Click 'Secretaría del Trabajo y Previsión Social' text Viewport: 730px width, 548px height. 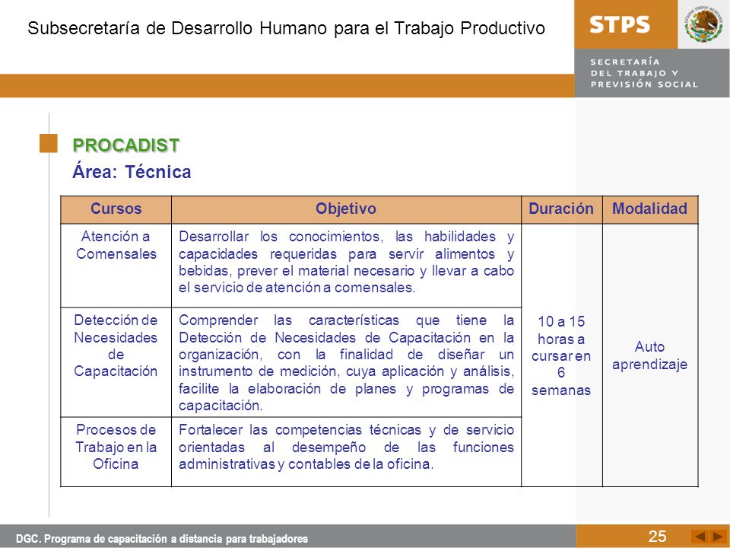[644, 73]
